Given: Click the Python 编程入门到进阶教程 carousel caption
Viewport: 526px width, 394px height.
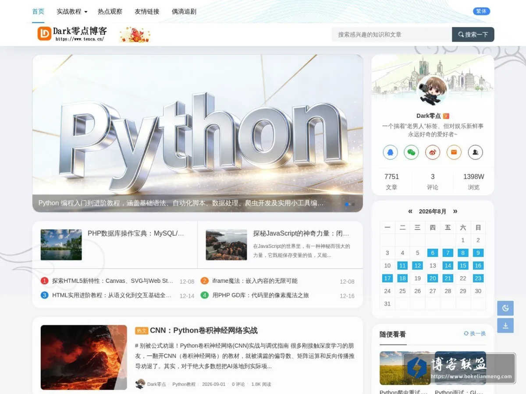Looking at the screenshot, I should [x=181, y=203].
